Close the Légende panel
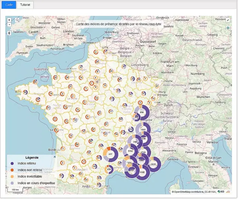Image resolution: width=238 pixels, height=199 pixels. pos(55,157)
